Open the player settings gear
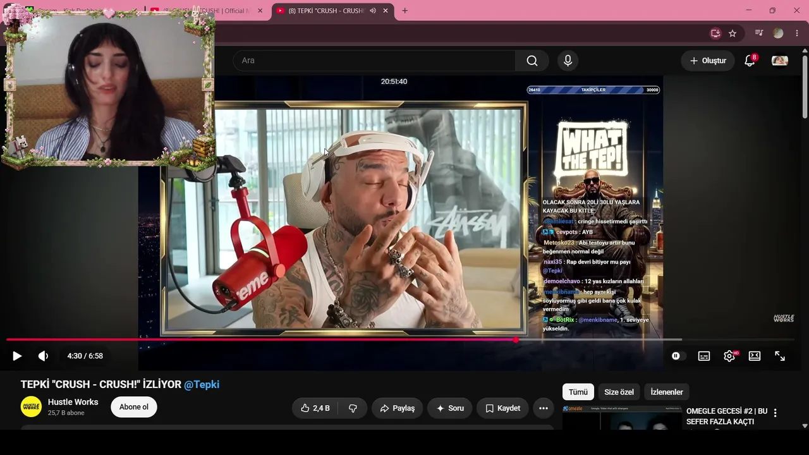Image resolution: width=809 pixels, height=455 pixels. tap(729, 356)
